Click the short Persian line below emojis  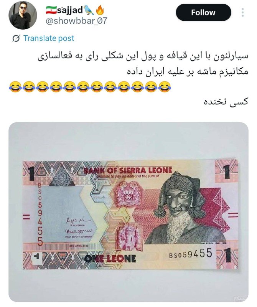(x=226, y=102)
